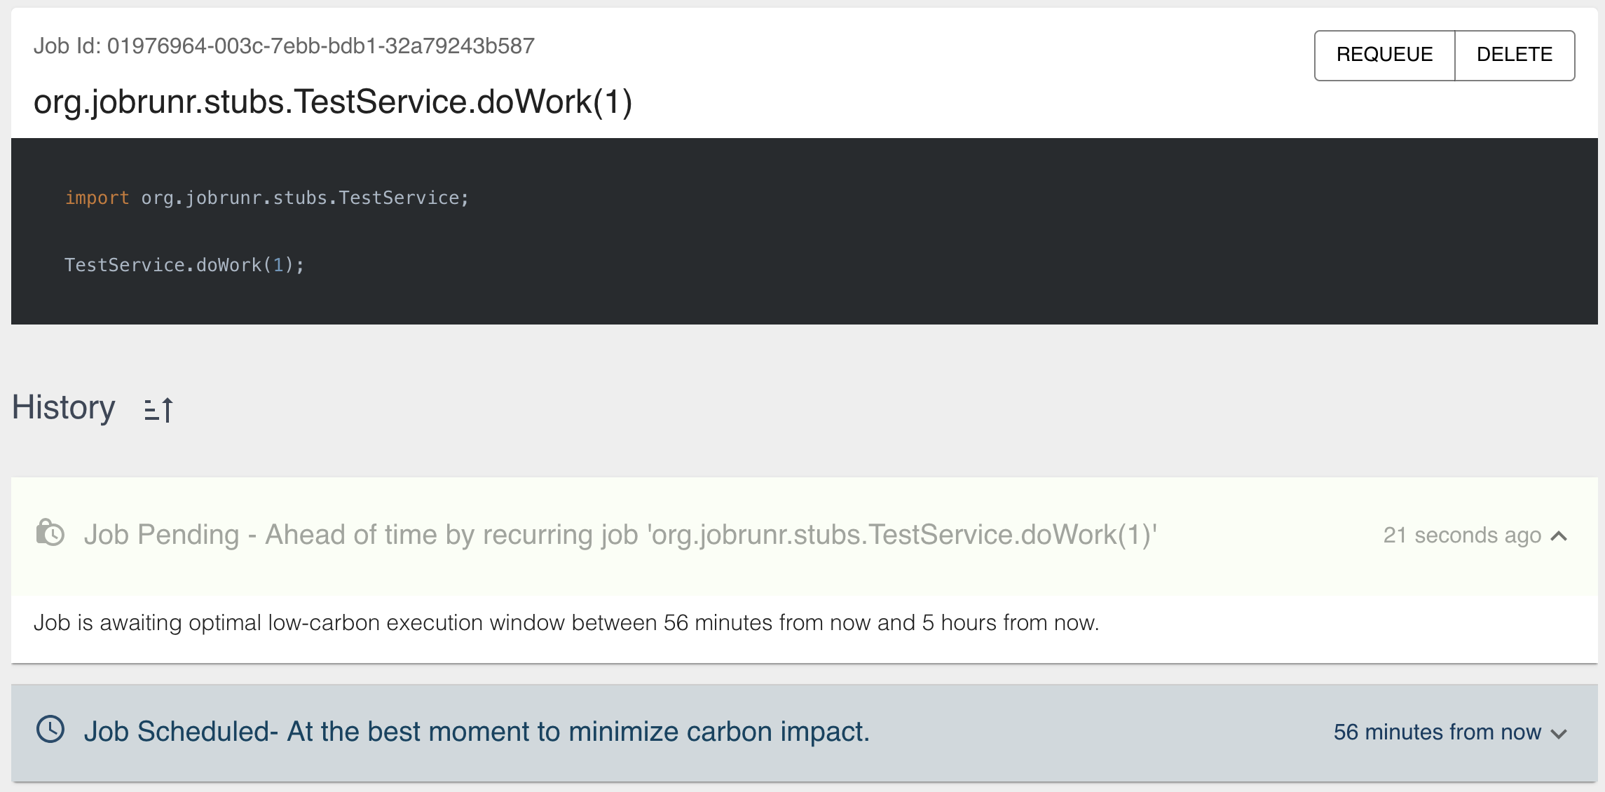Click the '56 minutes from now' timestamp

point(1437,732)
